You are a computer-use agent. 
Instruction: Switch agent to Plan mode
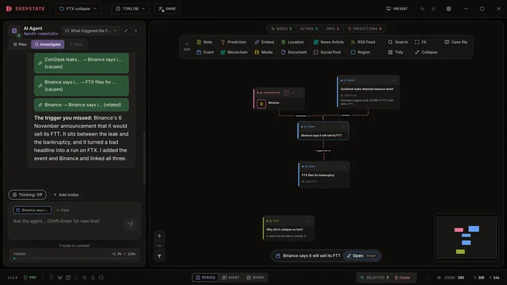[x=20, y=44]
